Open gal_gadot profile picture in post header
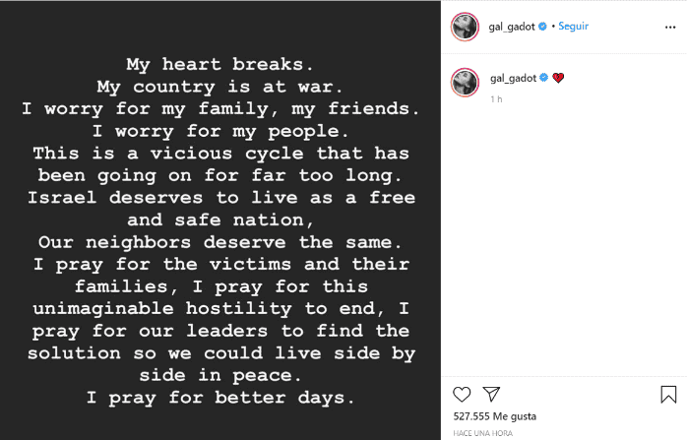The height and width of the screenshot is (440, 687). tap(465, 27)
